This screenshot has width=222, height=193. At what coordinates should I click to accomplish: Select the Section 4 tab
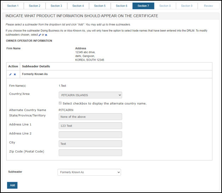click(78, 6)
